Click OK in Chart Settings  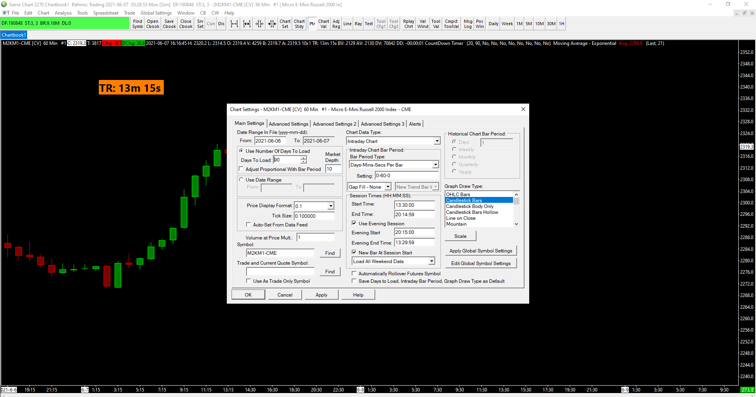[248, 295]
